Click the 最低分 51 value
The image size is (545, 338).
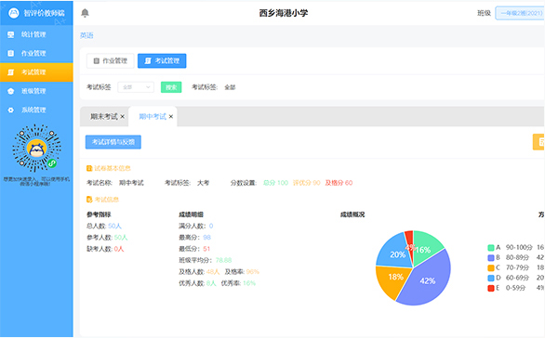206,249
